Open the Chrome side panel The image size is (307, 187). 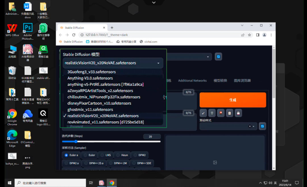(x=258, y=35)
